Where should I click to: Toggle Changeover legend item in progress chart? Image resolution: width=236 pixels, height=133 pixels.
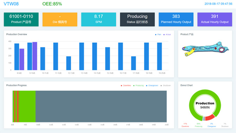click(152, 86)
